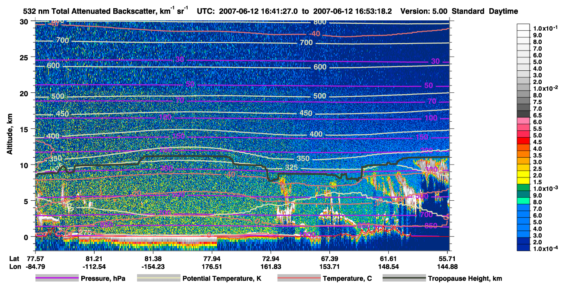
Task: Click latitude value 67.39
Action: point(329,258)
